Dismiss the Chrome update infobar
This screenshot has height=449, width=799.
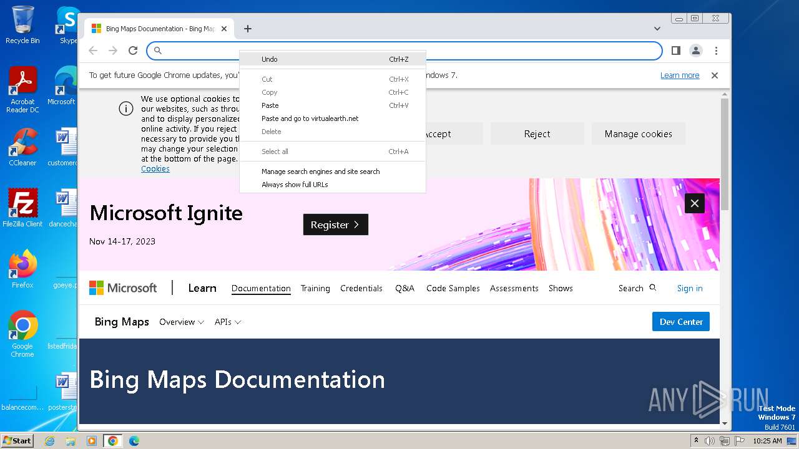[x=715, y=75]
